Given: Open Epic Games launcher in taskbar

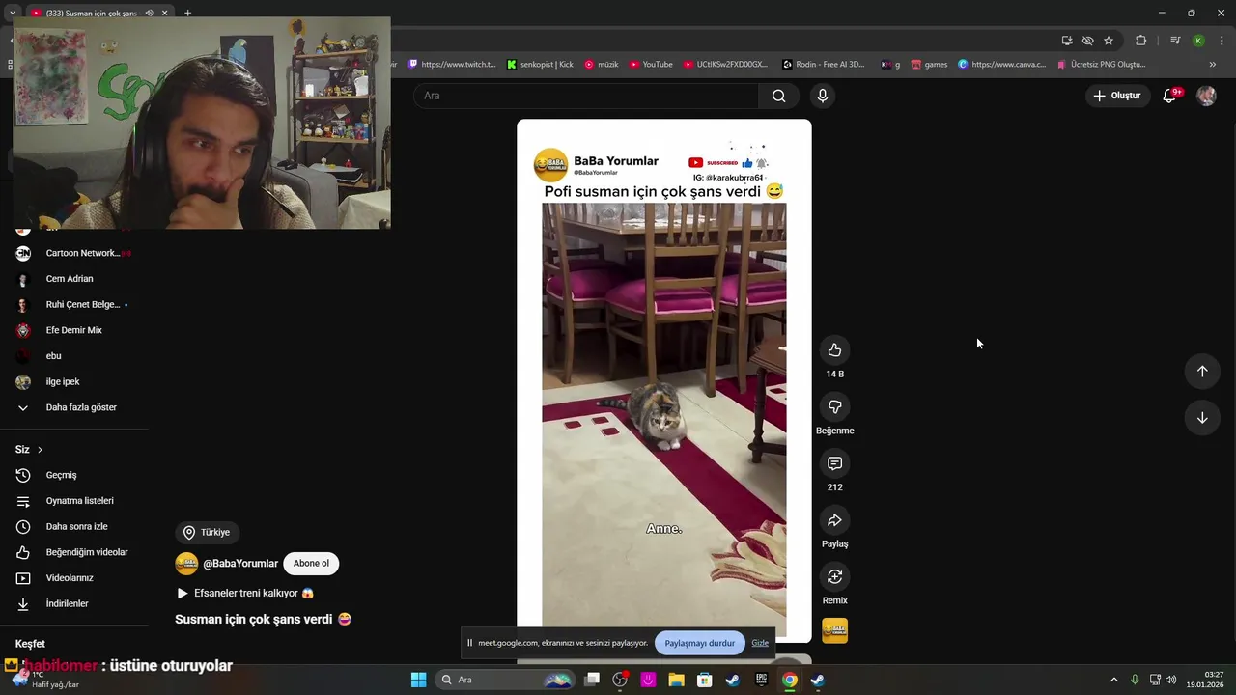Looking at the screenshot, I should point(761,680).
